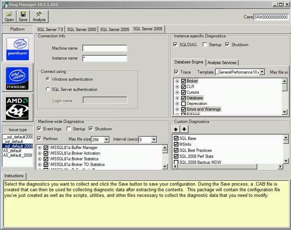Click trace events list scroll down arrow
291x230 pixels.
pos(284,112)
